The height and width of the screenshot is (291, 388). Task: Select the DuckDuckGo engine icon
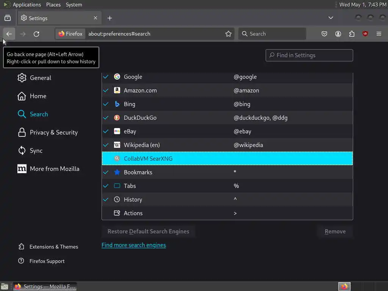coord(117,117)
